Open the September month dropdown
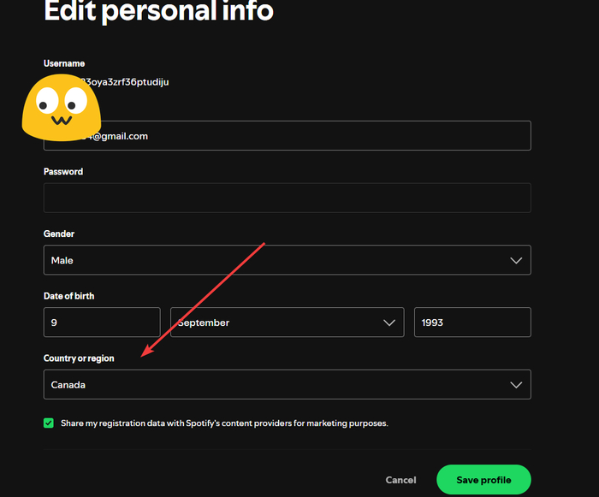Viewport: 599px width, 497px height. tap(288, 322)
